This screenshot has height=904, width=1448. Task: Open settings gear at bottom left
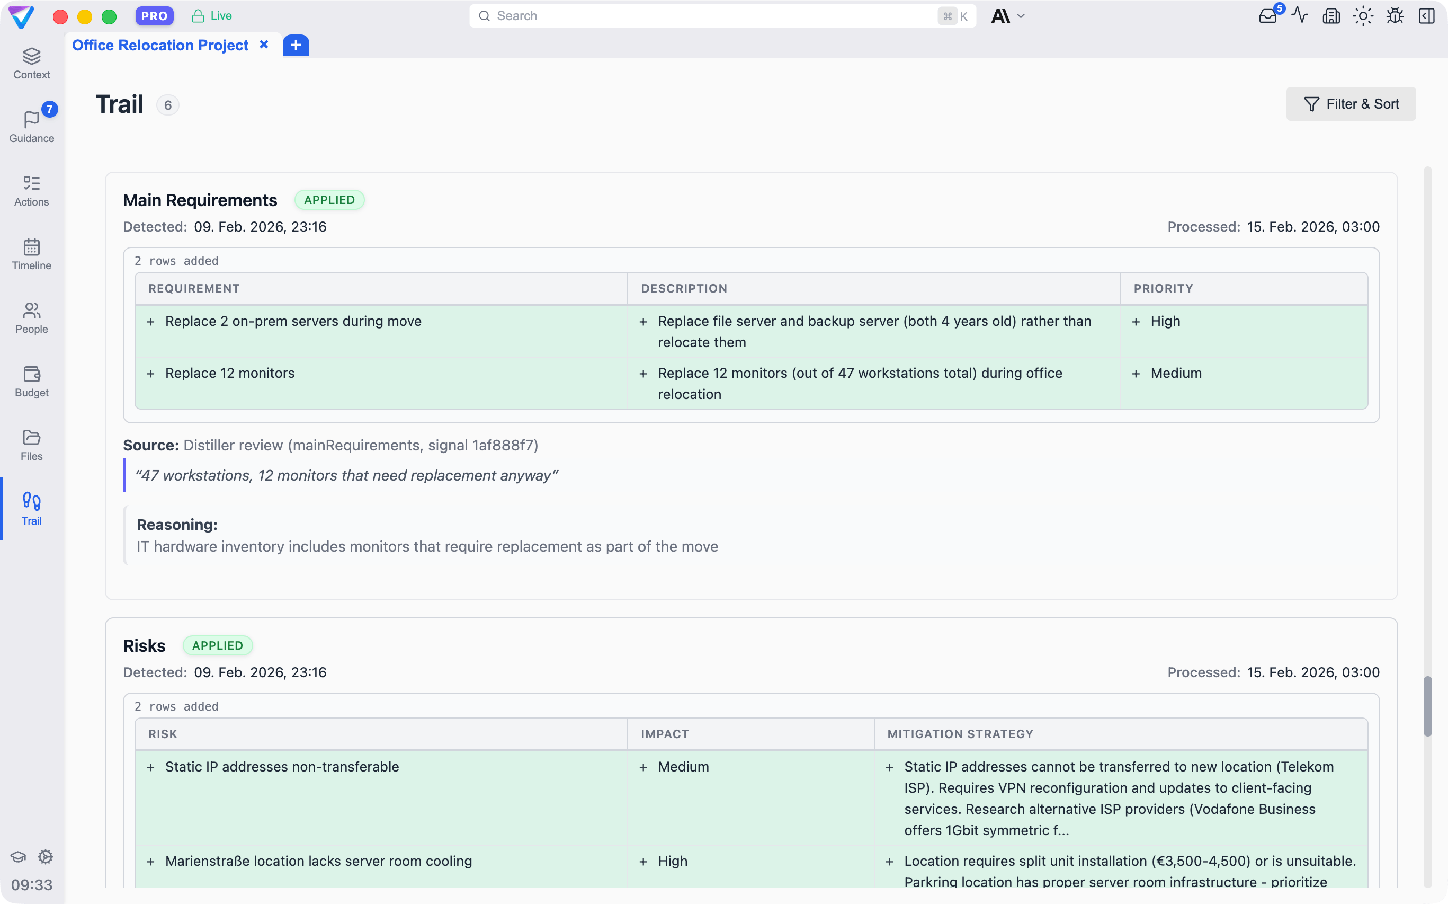[46, 856]
